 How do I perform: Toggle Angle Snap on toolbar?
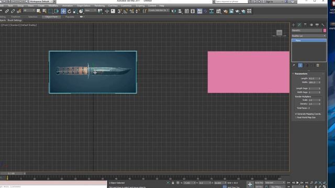[x=126, y=11]
